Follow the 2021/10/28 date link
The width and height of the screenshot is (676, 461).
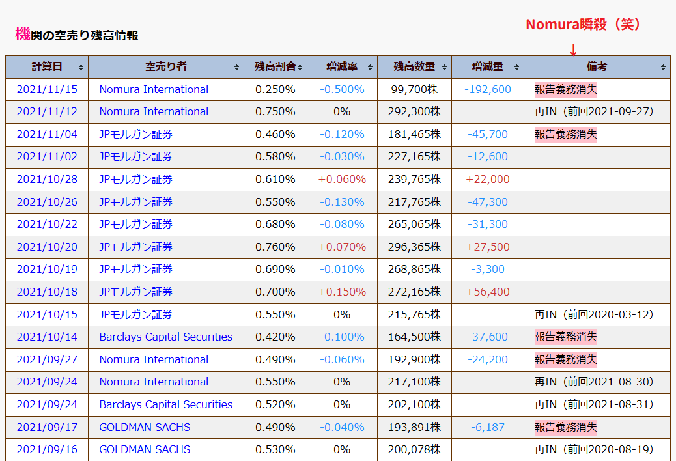47,179
